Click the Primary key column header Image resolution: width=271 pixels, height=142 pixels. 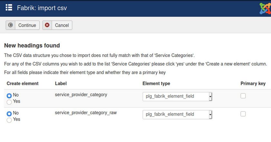click(253, 83)
